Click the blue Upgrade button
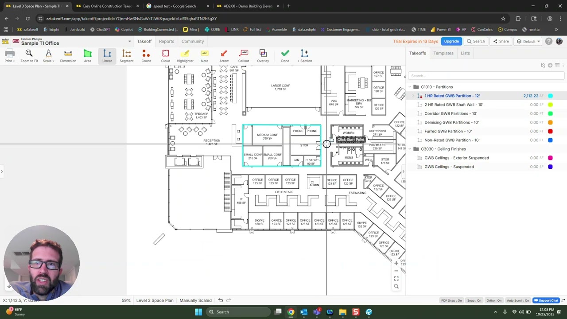The image size is (567, 319). pyautogui.click(x=451, y=41)
